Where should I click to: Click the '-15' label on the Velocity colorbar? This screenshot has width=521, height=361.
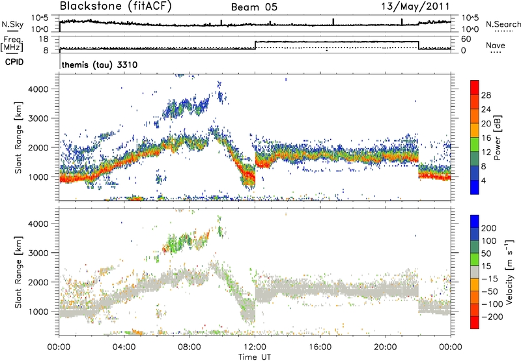tap(490, 279)
